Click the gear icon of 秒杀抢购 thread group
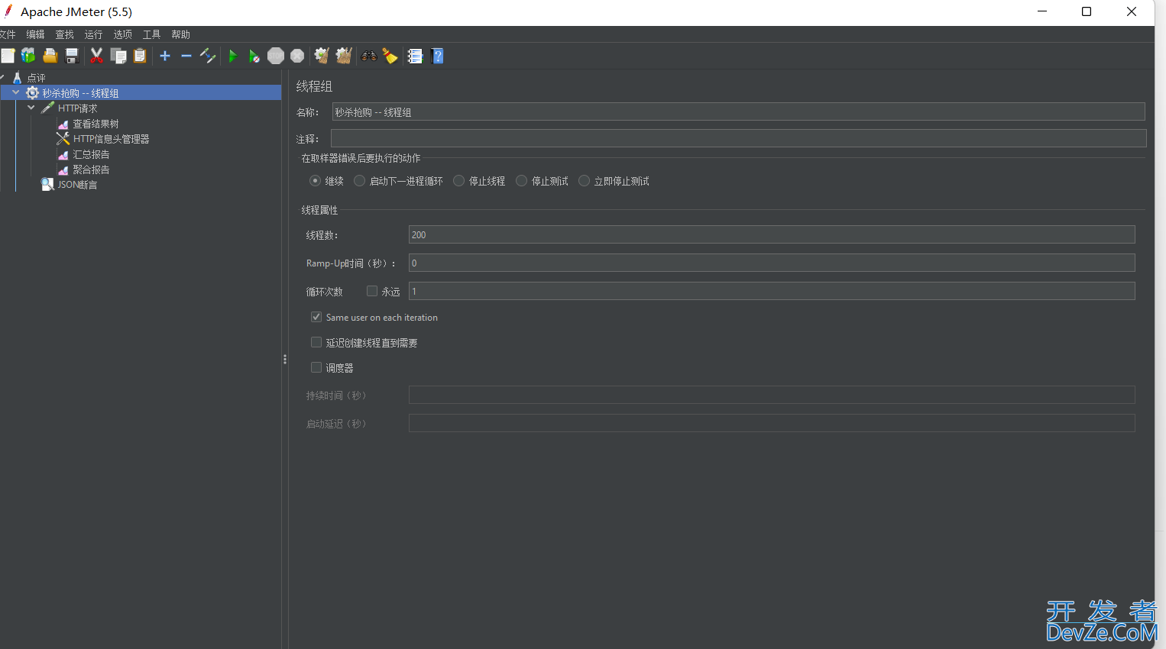Viewport: 1166px width, 649px height. 32,92
